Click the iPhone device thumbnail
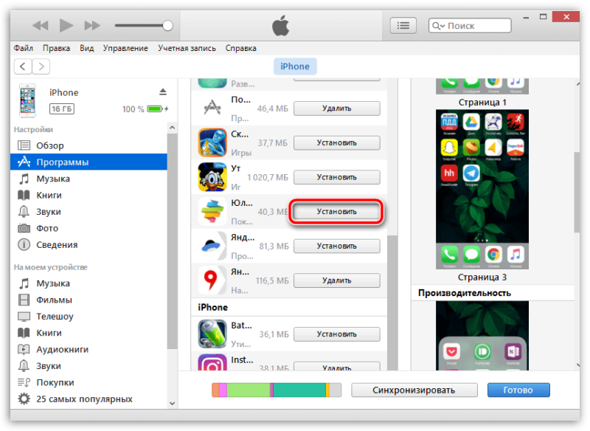Viewport: 590px width, 431px height. click(x=27, y=100)
